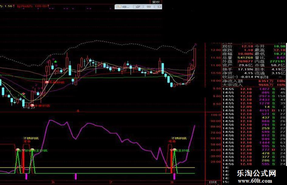287x185 pixels.
Task: Select the 12.09 trade row with volume 14
Action: pos(254,107)
